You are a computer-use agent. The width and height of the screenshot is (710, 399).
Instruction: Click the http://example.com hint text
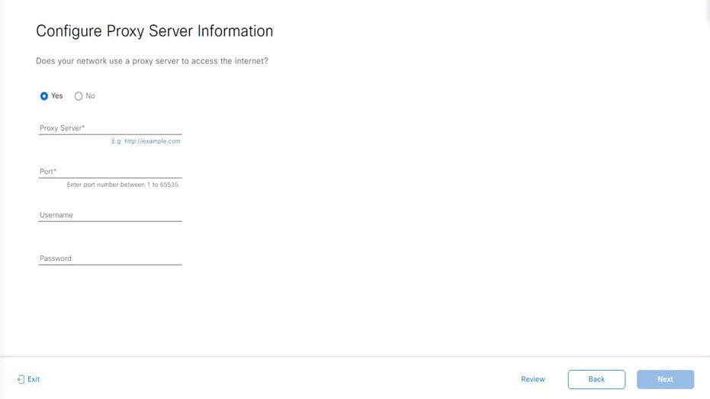point(146,141)
